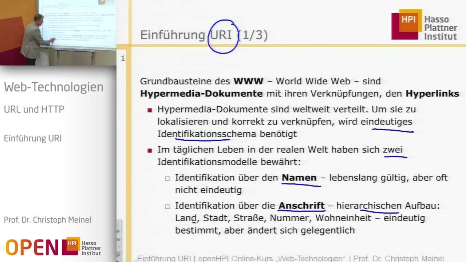Click the line starting 'Land, Stadt, Straße'
The image size is (466, 262).
pos(300,218)
